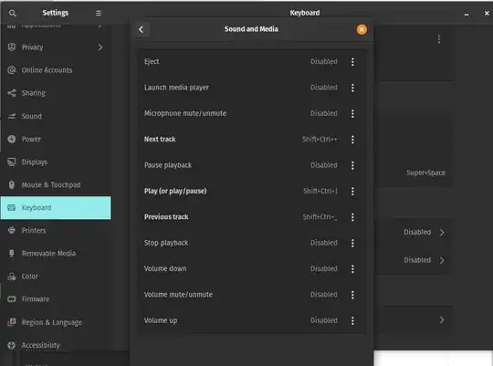Click the Removable Media icon in sidebar
This screenshot has height=366, width=493.
coord(12,254)
